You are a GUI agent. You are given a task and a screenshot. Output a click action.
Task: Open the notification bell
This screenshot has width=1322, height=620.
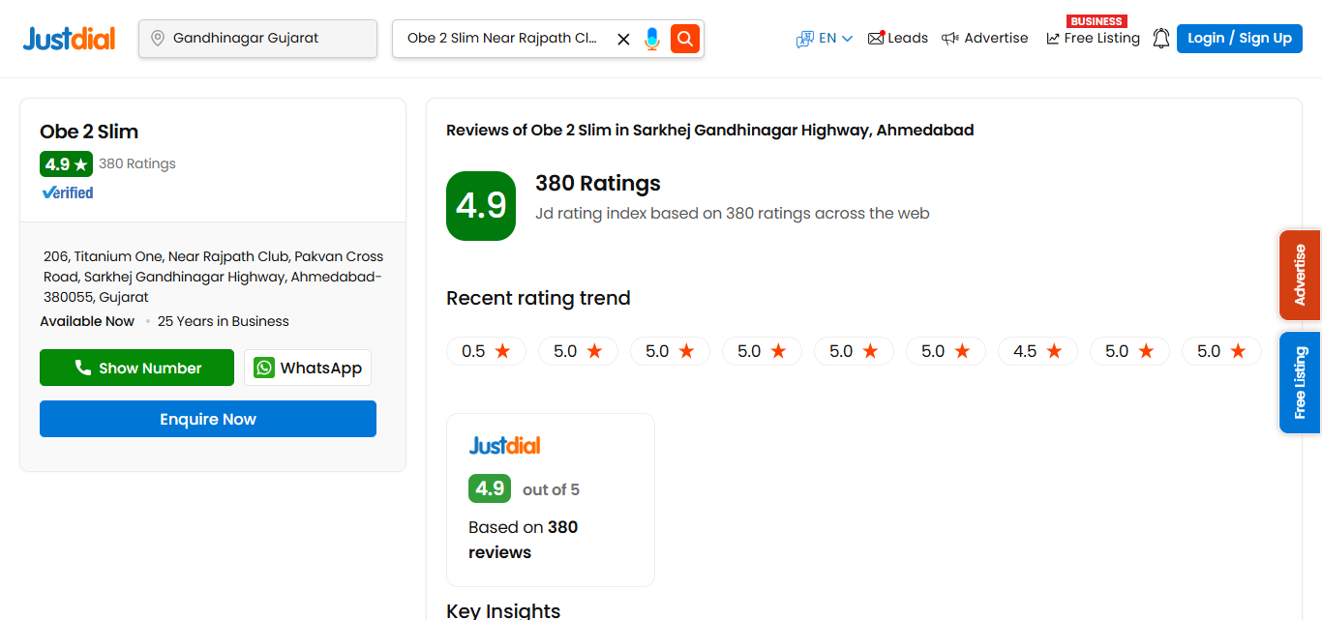pos(1160,38)
